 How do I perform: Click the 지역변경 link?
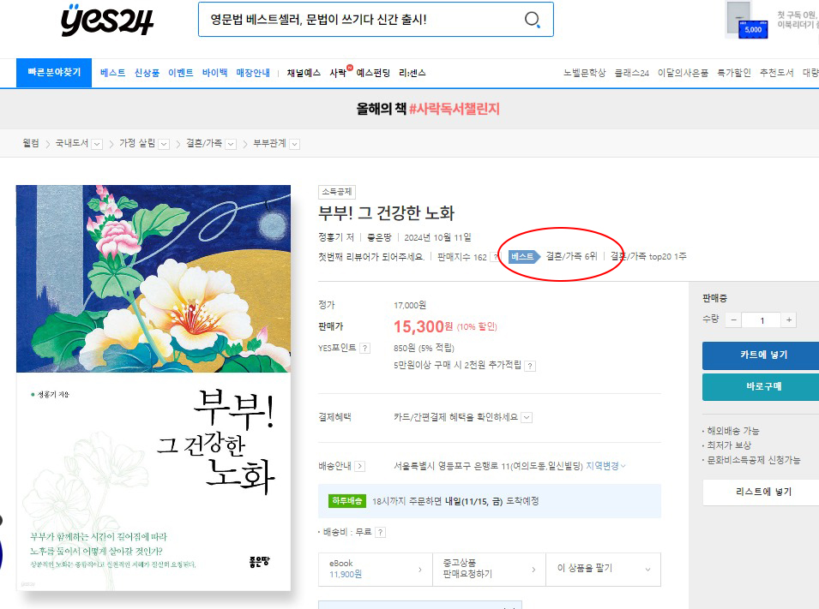pyautogui.click(x=605, y=465)
